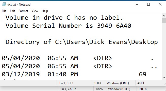Click the Directory of C:\Users path line
This screenshot has width=166, height=91.
(x=82, y=42)
